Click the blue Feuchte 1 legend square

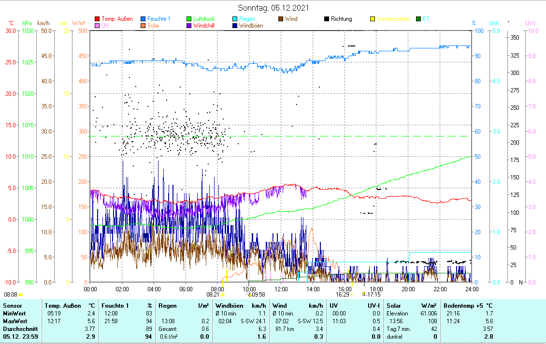pos(144,19)
